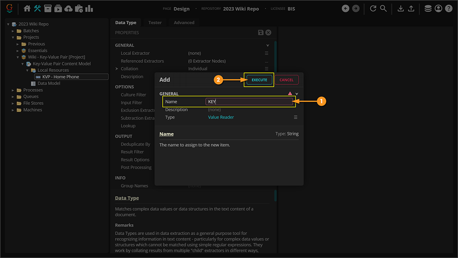Open the Type Value Reader list menu
Image resolution: width=458 pixels, height=258 pixels.
click(295, 117)
